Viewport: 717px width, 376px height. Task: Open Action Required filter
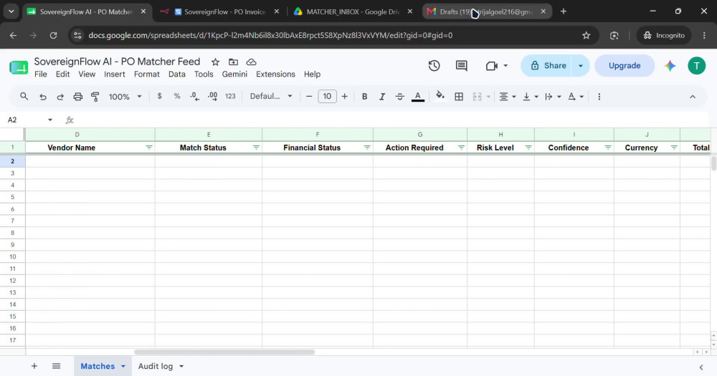point(461,148)
